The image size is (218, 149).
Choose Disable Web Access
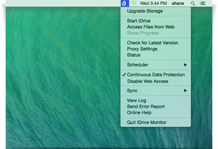(x=156, y=81)
